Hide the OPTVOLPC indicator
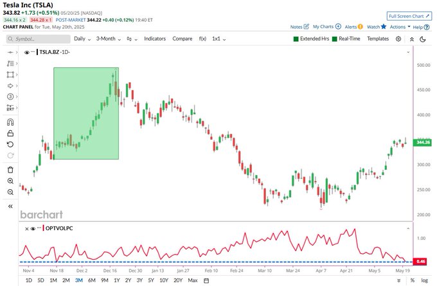 pos(33,229)
